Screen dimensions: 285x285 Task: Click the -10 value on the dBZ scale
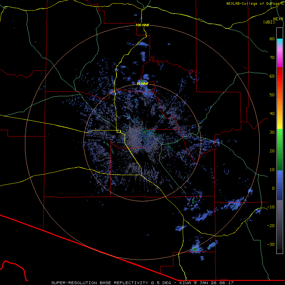coord(271,207)
